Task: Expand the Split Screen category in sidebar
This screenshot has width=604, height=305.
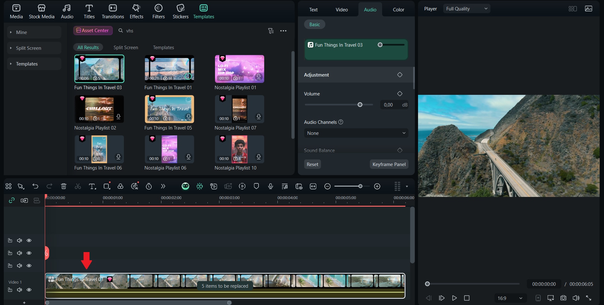Action: tap(28, 48)
